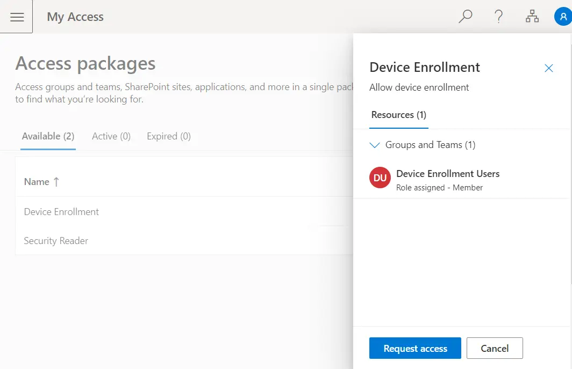Switch to the Active (0) tab
Image resolution: width=572 pixels, height=369 pixels.
pos(111,136)
